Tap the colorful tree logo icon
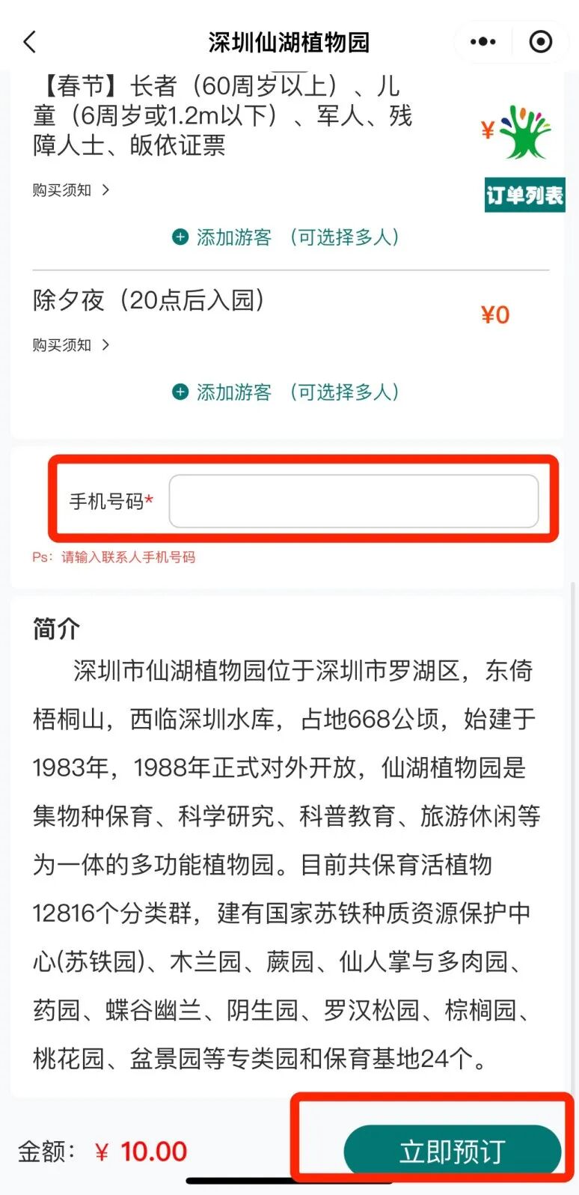Viewport: 579px width, 1195px height. coord(525,132)
